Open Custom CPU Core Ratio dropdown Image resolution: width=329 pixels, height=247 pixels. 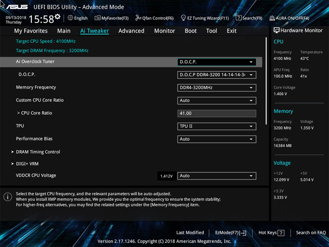[x=217, y=101]
